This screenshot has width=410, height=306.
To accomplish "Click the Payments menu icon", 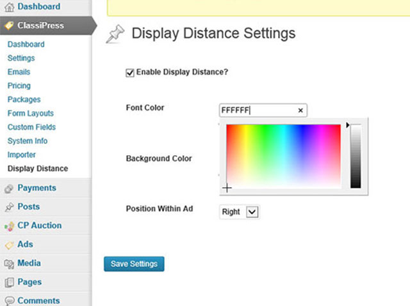I will click(9, 188).
